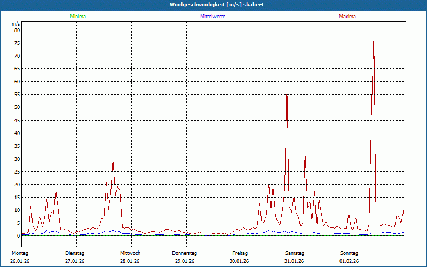
Task: Select the Montag day label
Action: coord(19,253)
